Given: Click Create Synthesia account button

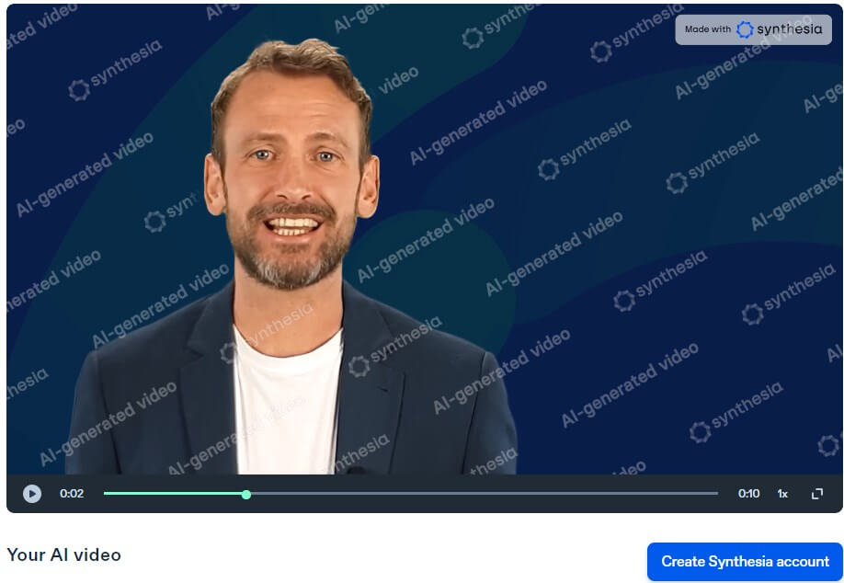Looking at the screenshot, I should 745,562.
